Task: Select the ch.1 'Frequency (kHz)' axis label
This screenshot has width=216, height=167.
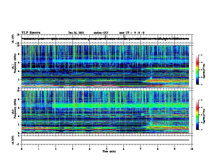Action: 15,64
